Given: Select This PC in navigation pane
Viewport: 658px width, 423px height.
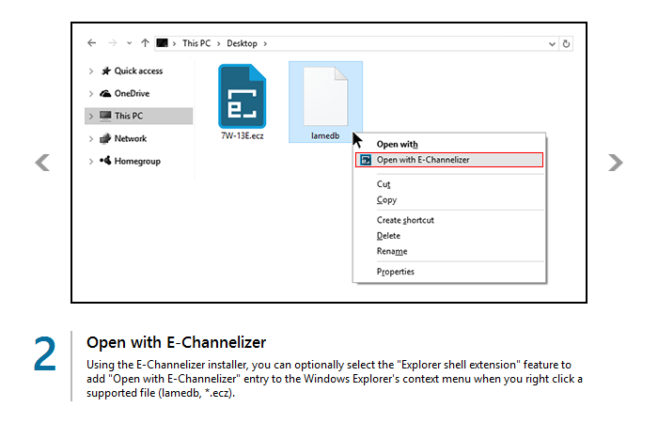Looking at the screenshot, I should pyautogui.click(x=129, y=117).
